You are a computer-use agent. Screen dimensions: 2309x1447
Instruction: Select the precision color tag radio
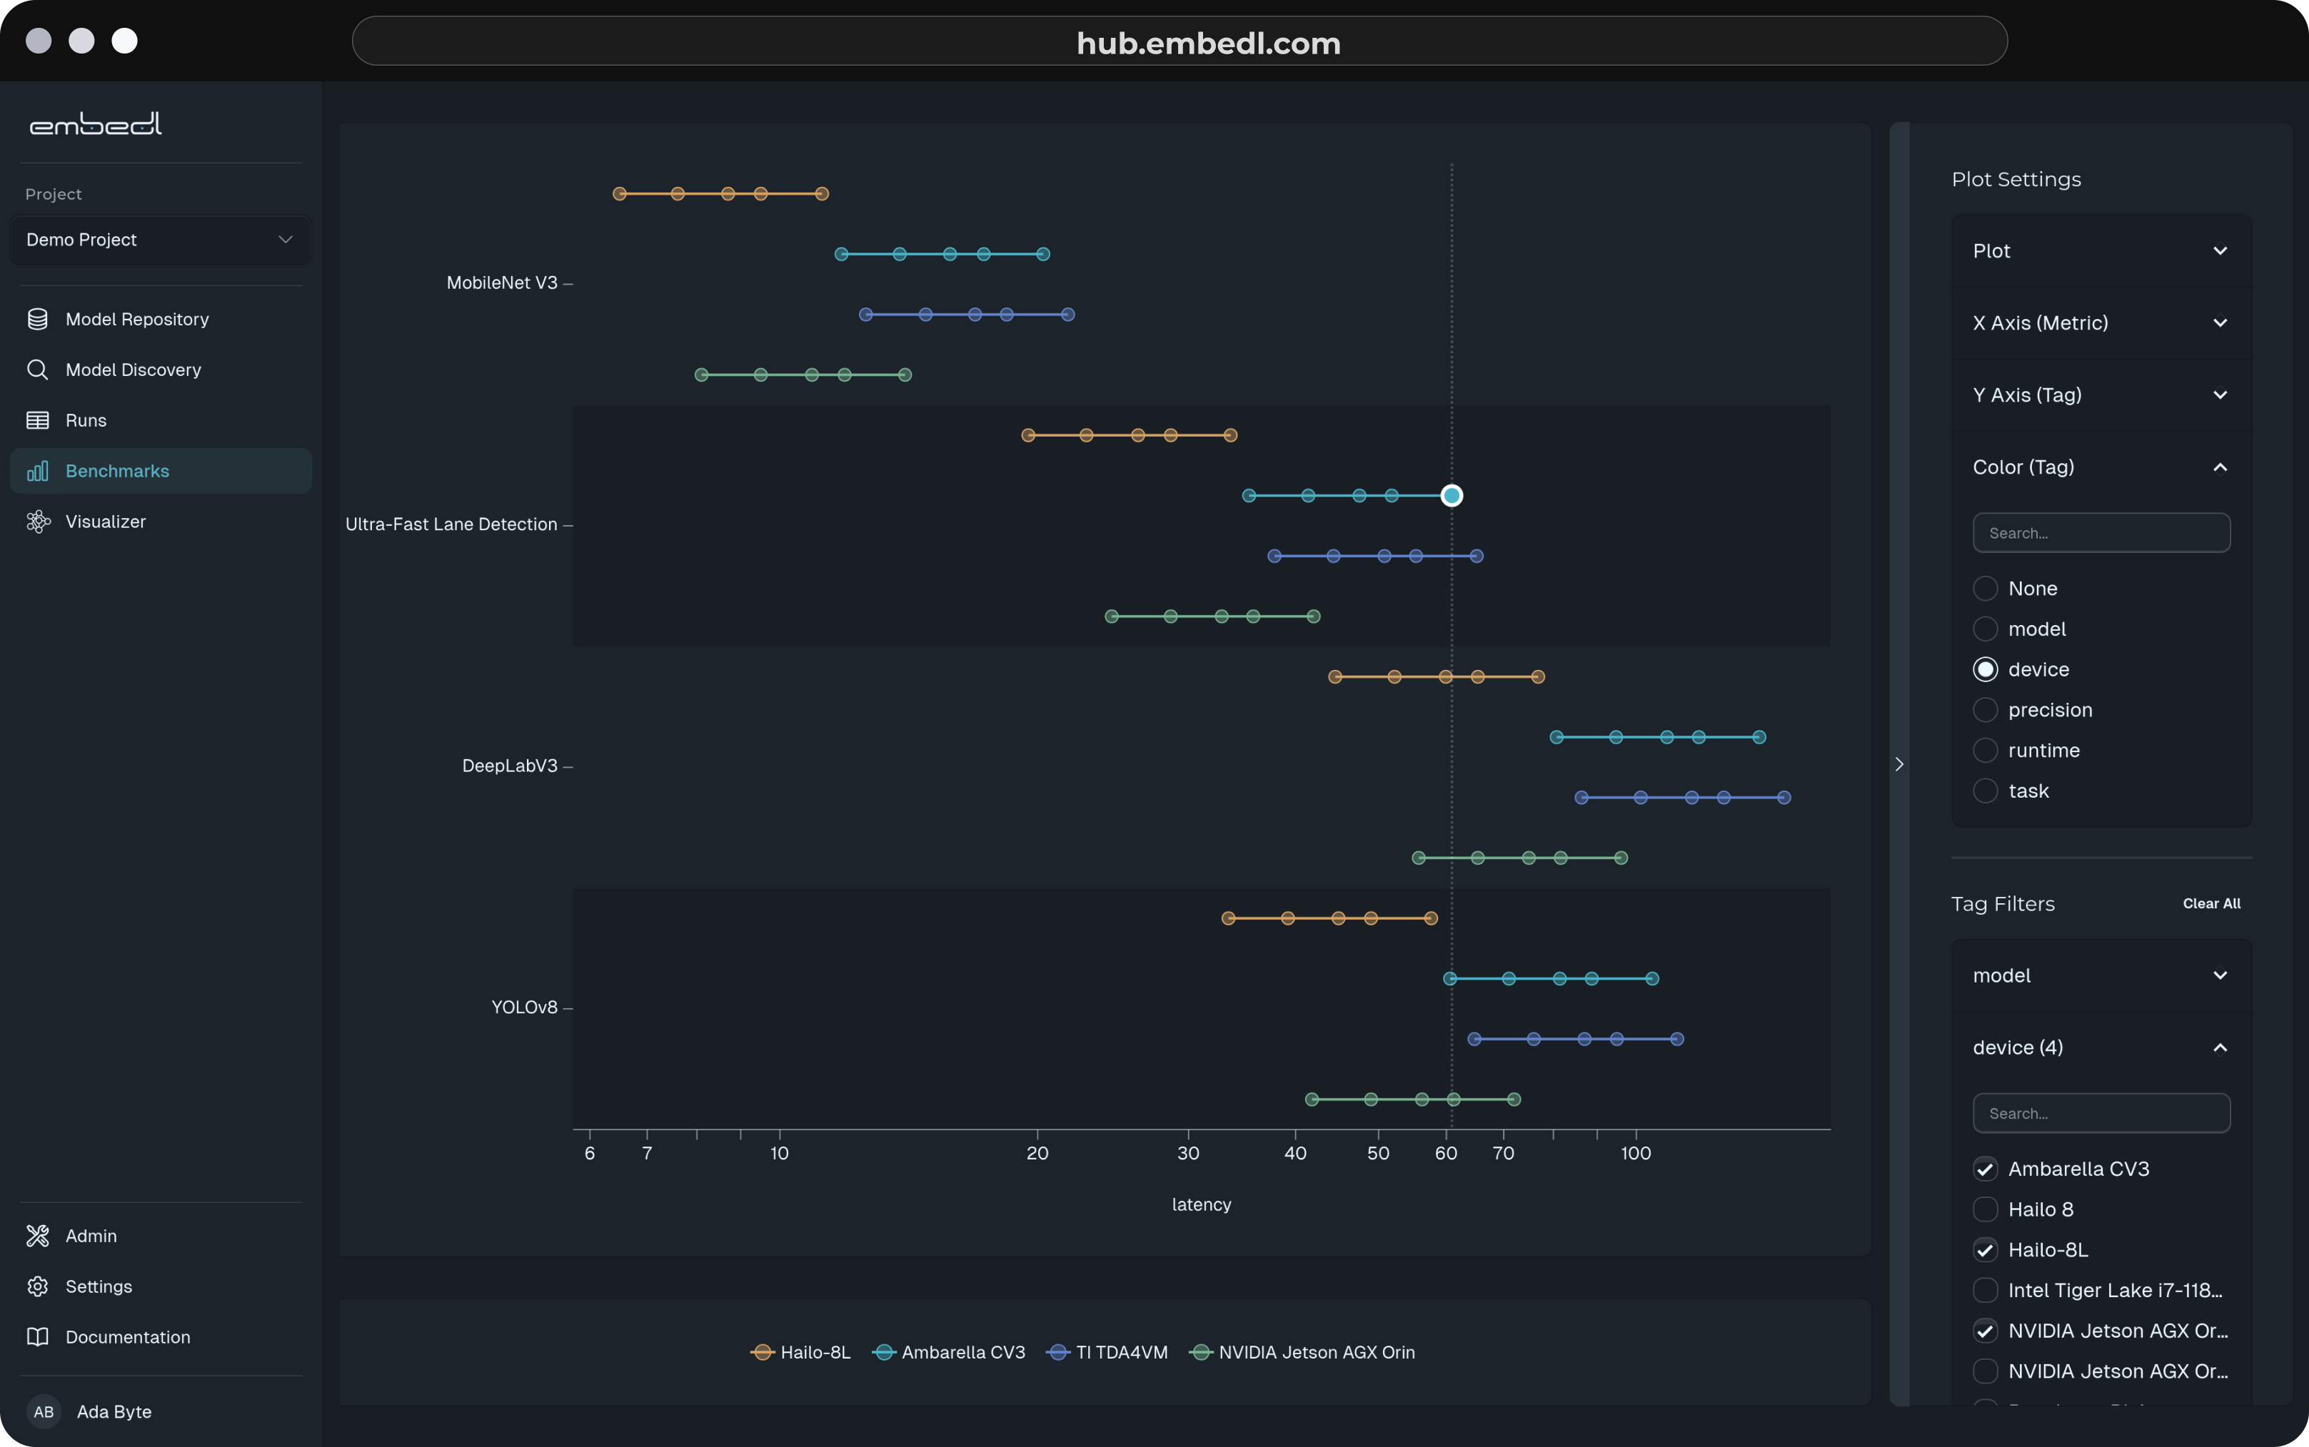pyautogui.click(x=1984, y=710)
